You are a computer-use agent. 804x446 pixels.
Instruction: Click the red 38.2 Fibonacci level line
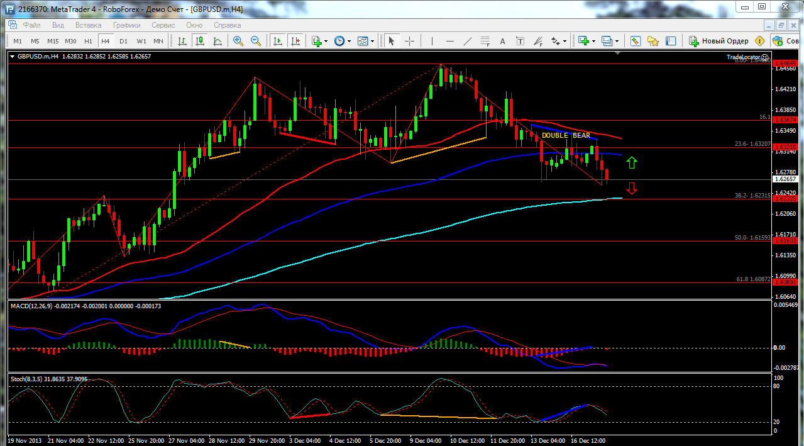(x=377, y=199)
